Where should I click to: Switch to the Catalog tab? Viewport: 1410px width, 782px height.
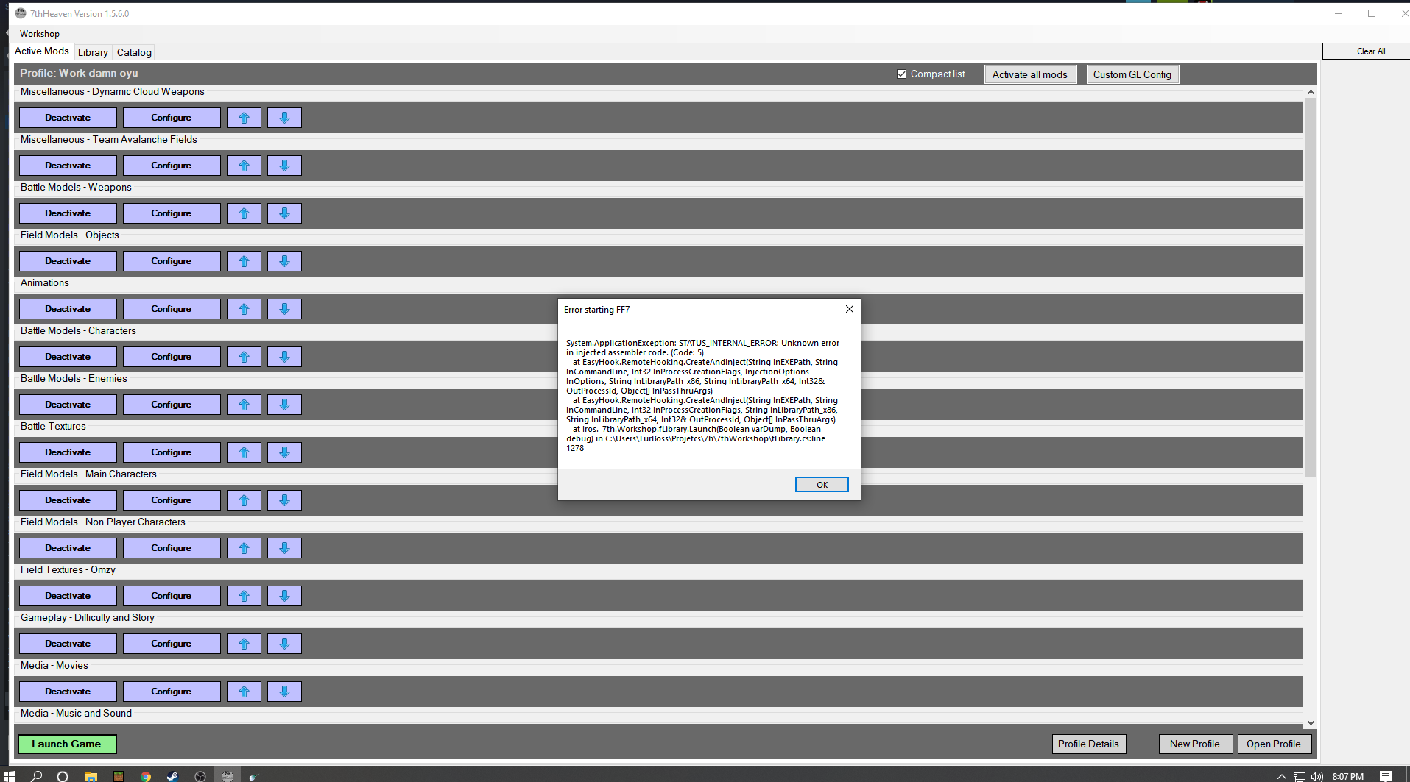(134, 52)
